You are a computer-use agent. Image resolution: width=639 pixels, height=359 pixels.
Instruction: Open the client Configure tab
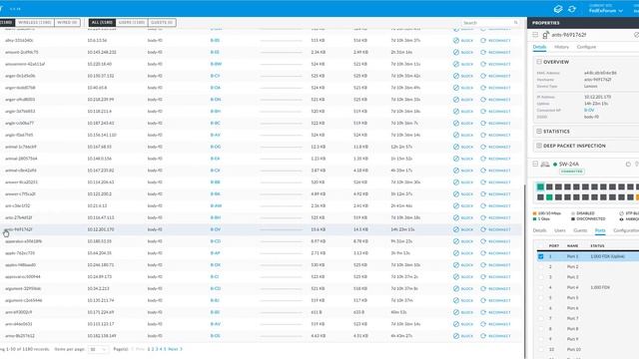(586, 47)
